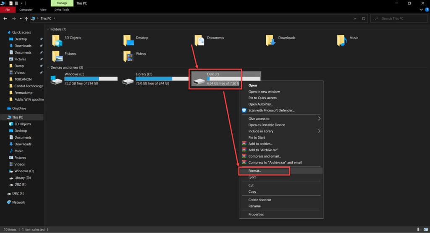The width and height of the screenshot is (430, 233).
Task: Open the 3D Objects folder icon
Action: (57, 41)
